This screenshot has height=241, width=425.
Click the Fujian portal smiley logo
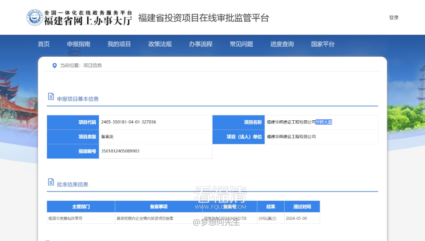point(35,18)
